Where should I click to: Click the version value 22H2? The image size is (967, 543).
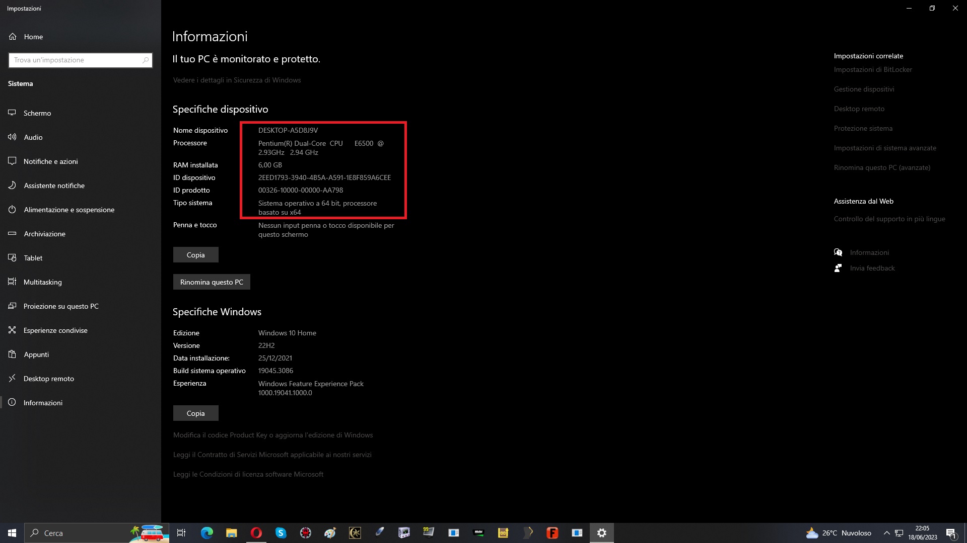(x=266, y=345)
